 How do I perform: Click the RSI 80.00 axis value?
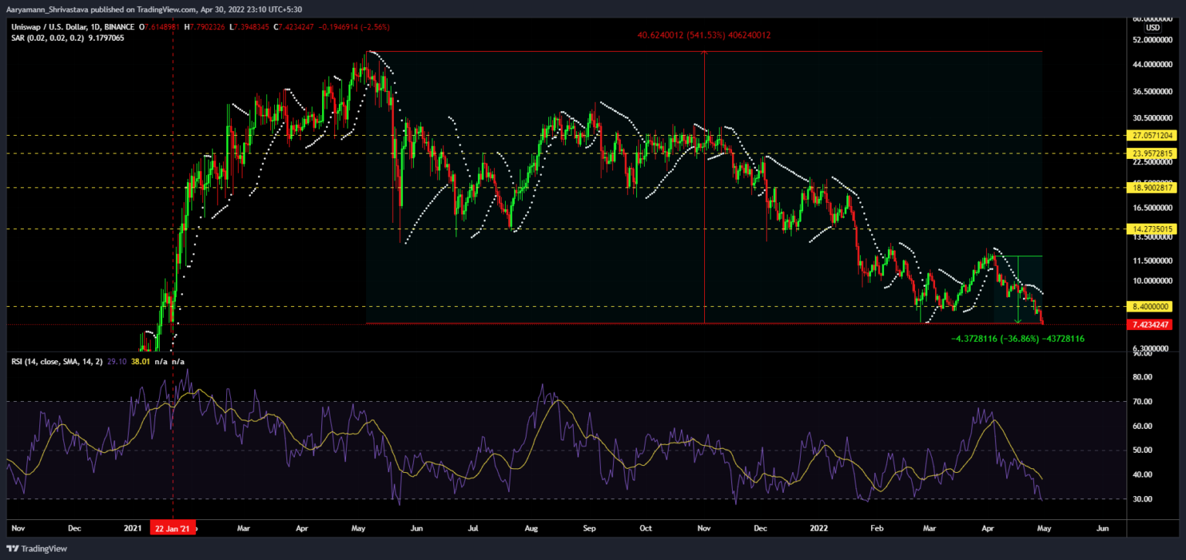coord(1142,377)
